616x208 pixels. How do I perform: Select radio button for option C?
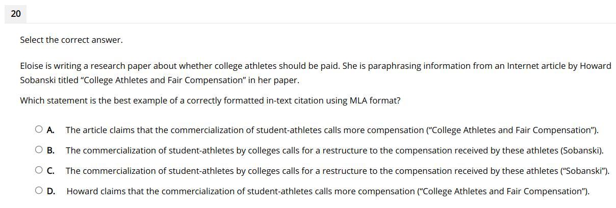point(39,170)
